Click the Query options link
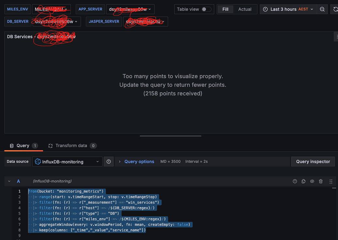 pos(139,161)
